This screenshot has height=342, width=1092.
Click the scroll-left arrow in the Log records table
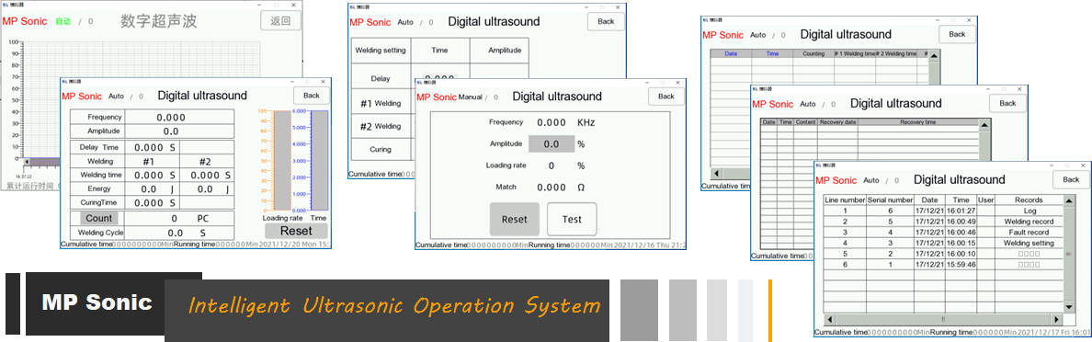(x=829, y=319)
